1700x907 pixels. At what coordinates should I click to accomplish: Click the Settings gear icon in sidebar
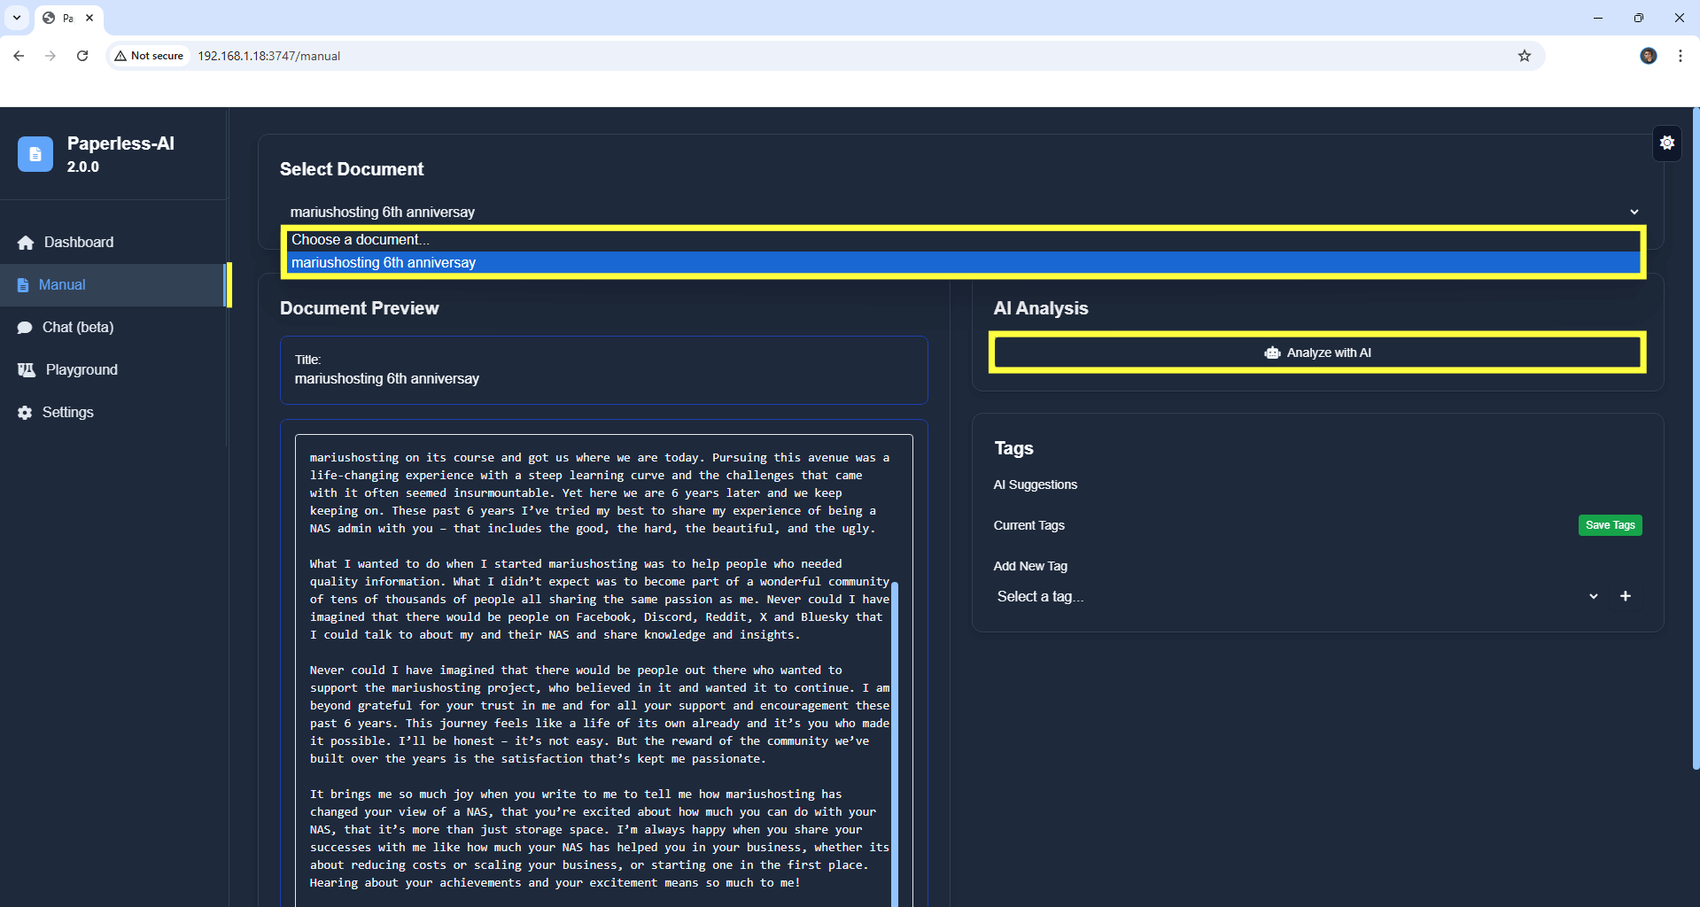(x=25, y=413)
